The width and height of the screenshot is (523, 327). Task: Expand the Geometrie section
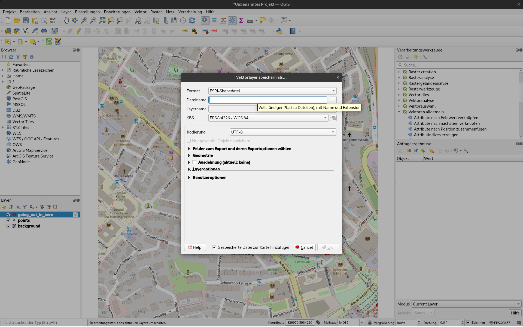(x=189, y=156)
